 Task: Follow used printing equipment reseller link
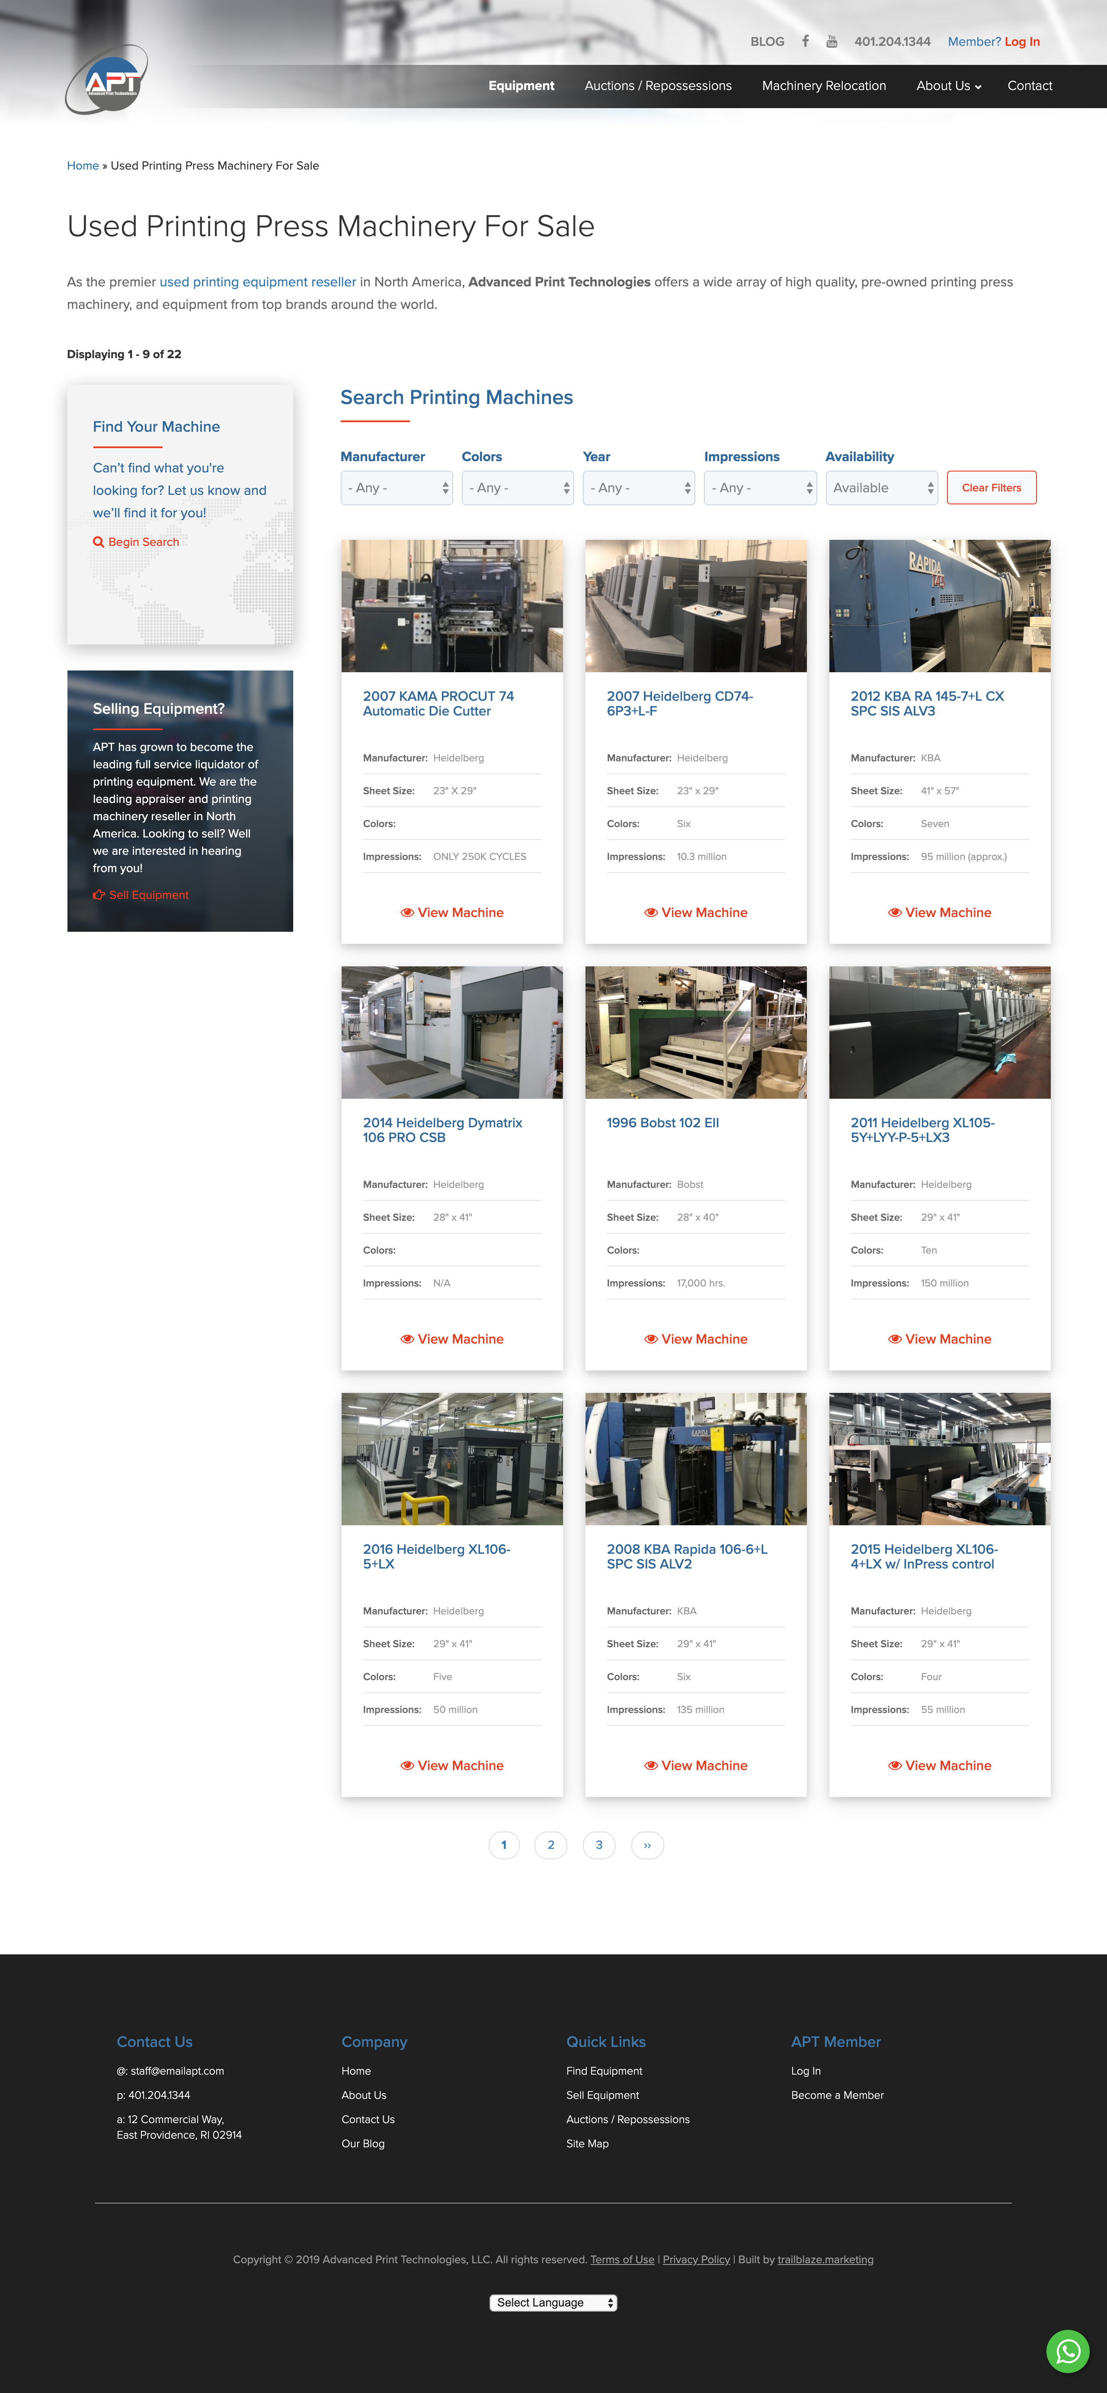[x=258, y=282]
